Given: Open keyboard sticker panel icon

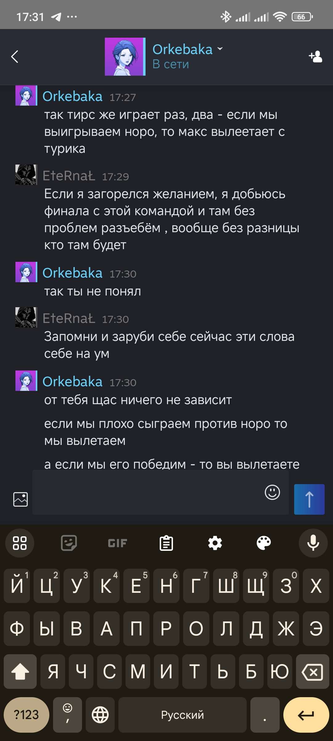Looking at the screenshot, I should pos(69,543).
